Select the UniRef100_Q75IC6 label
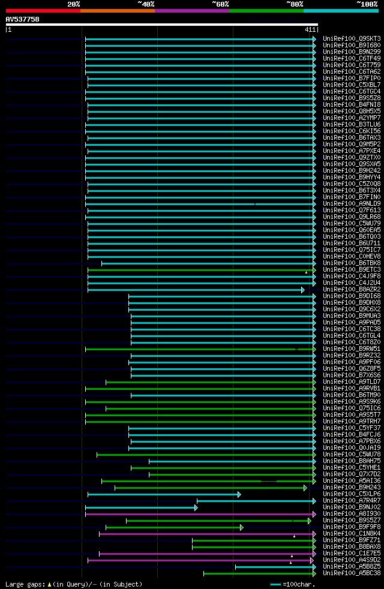384x589 pixels. 352,408
